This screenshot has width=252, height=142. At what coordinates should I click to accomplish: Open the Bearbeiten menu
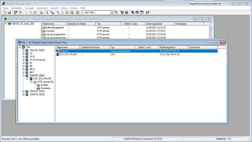(x=16, y=8)
